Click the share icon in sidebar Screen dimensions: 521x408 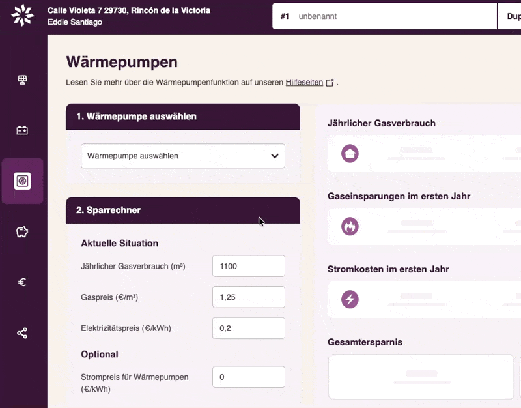coord(23,333)
